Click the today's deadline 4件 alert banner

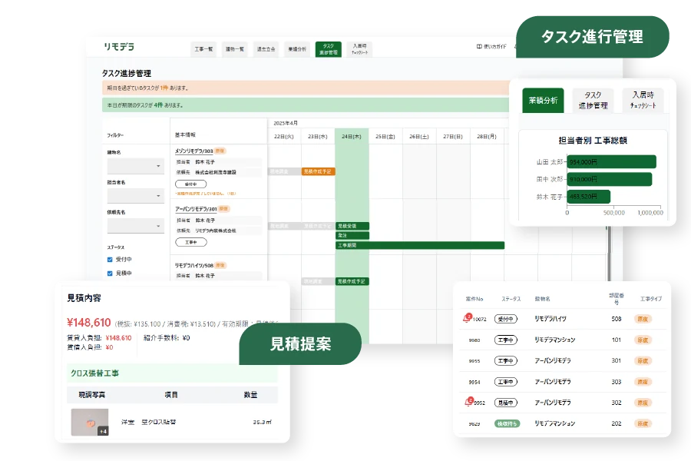pos(306,105)
